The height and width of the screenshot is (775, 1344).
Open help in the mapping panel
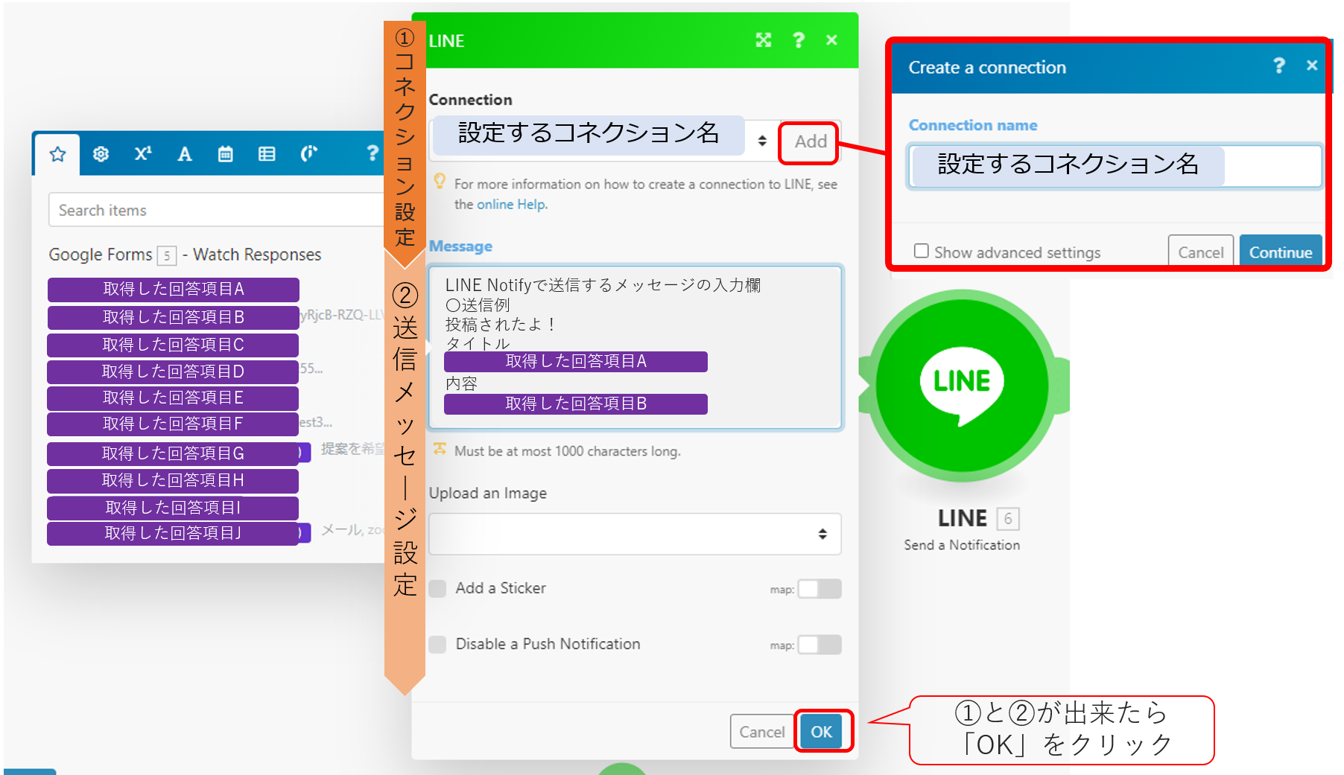click(x=373, y=153)
